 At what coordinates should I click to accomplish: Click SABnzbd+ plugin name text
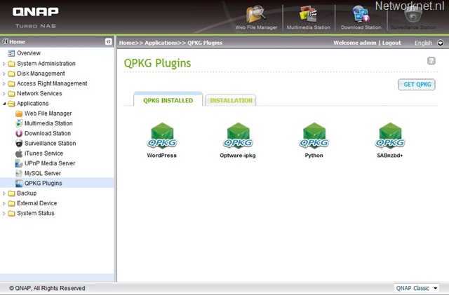pos(390,156)
